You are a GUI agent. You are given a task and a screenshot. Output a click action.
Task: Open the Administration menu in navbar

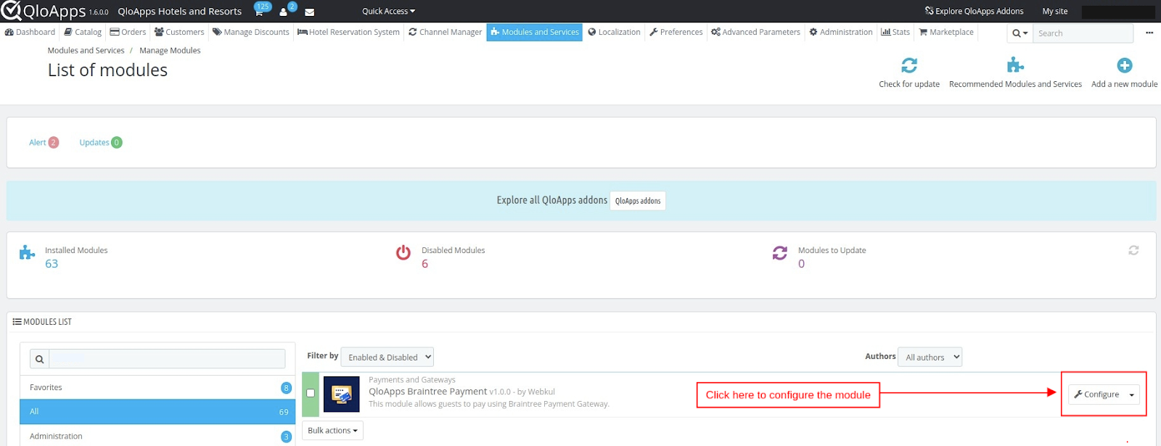pos(841,32)
